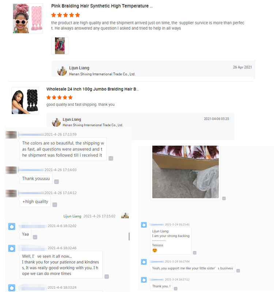The width and height of the screenshot is (274, 292).
Task: Click the blue user avatar beside 'Yaa' message
Action: tap(12, 226)
